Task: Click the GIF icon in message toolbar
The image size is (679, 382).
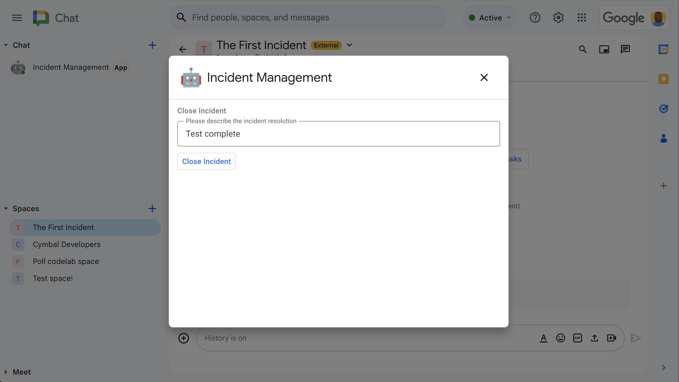Action: click(577, 337)
